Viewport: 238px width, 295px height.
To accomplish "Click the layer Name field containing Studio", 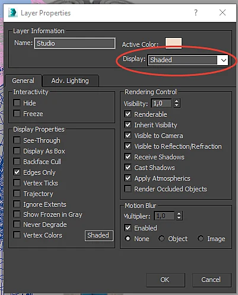I will [75, 43].
